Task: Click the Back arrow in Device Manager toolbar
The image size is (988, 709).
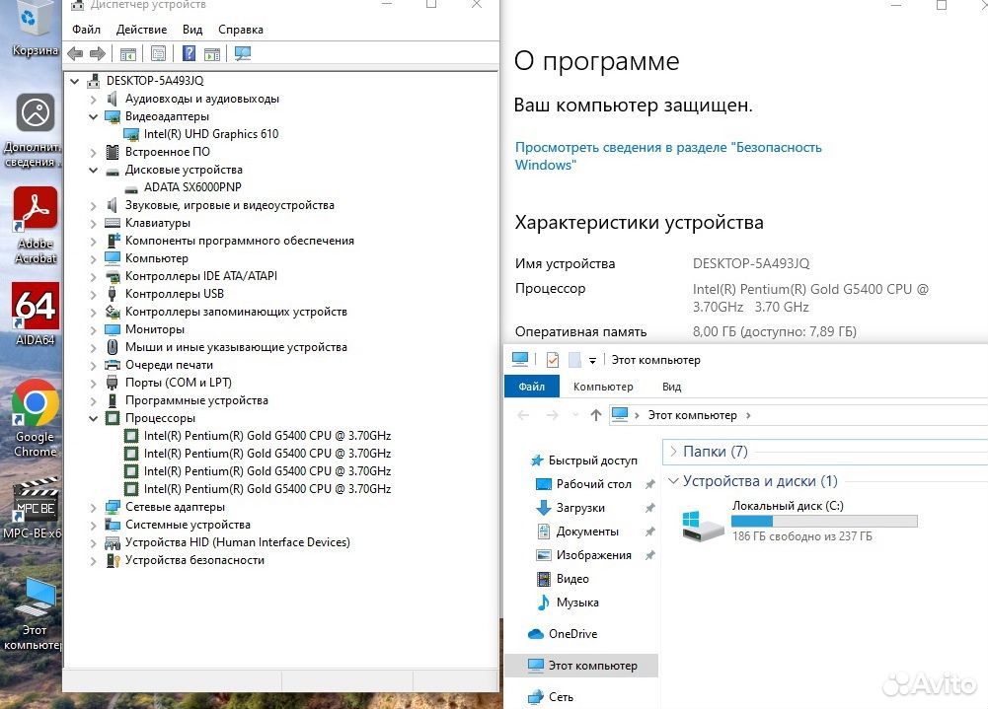Action: click(75, 54)
